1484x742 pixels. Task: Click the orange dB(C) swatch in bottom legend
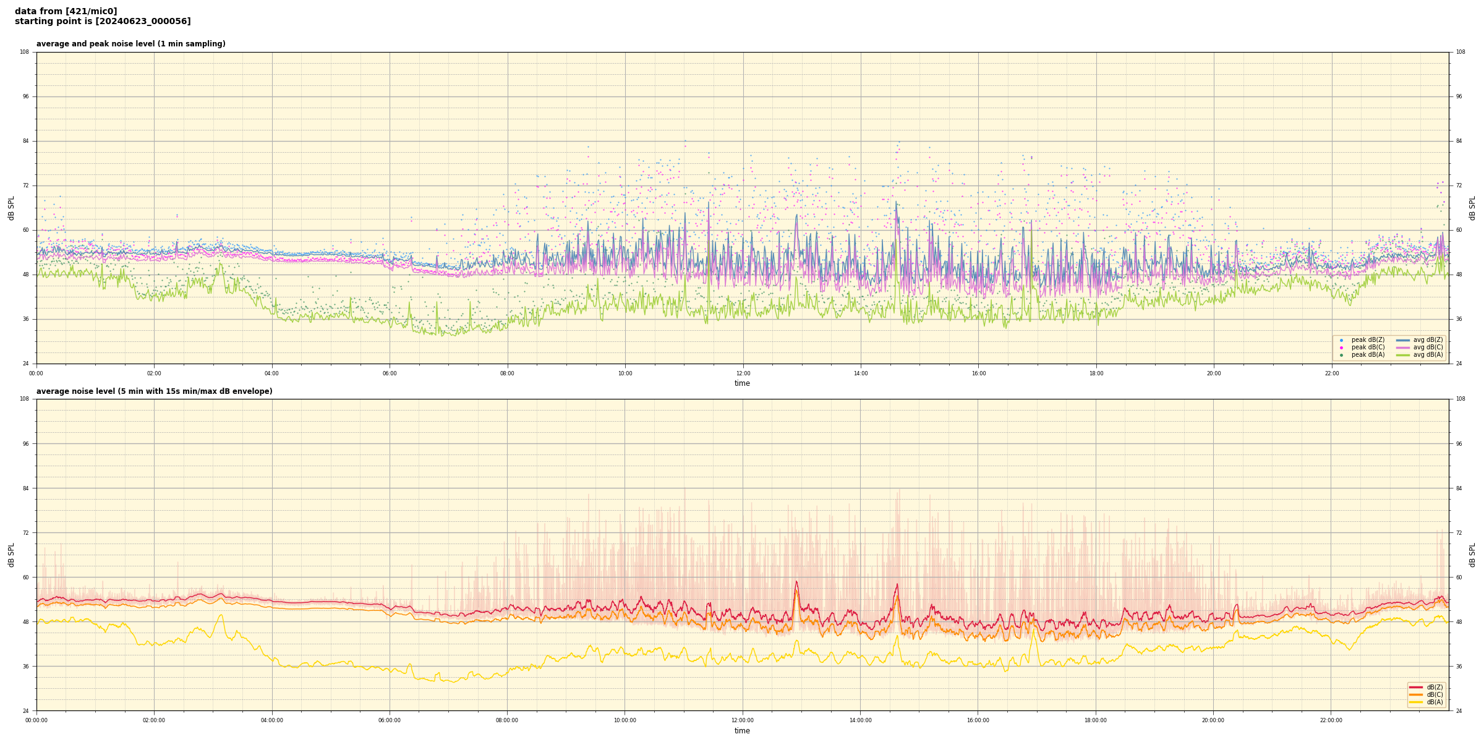click(x=1415, y=694)
